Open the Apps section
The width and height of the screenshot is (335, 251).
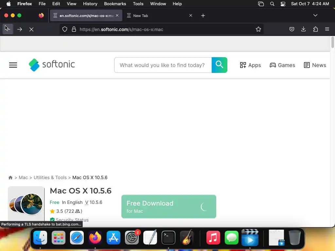tap(250, 65)
